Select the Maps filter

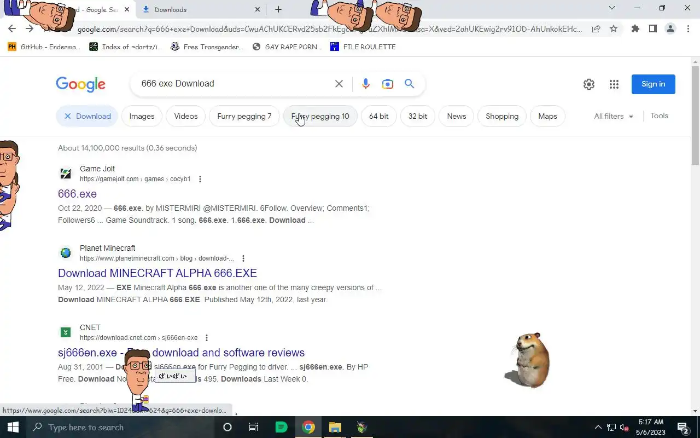547,116
